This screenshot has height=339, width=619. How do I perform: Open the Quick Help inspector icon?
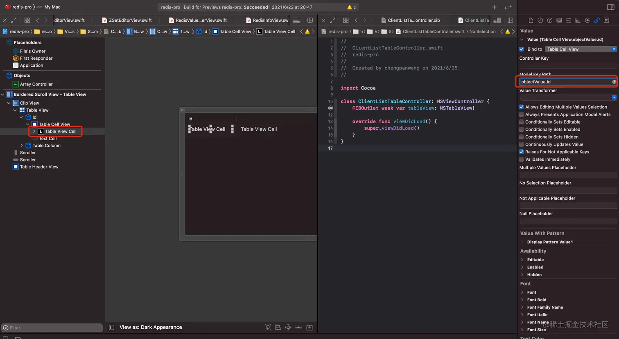pyautogui.click(x=550, y=20)
